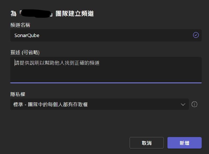Screen dimensions: 209x154
Task: Click the 隱私權 section label
Action: click(18, 94)
